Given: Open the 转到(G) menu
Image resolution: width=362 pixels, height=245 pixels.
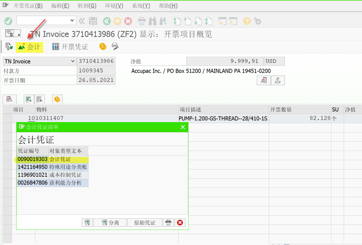Looking at the screenshot, I should tap(87, 6).
